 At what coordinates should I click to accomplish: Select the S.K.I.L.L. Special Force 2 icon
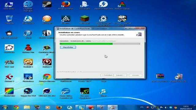tap(122, 21)
